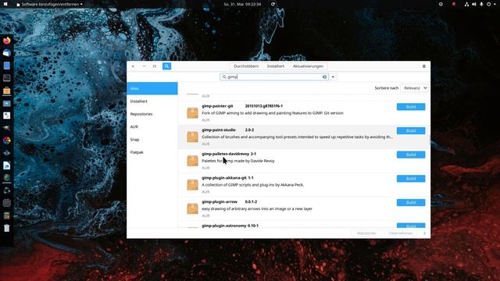This screenshot has width=500, height=281.
Task: Switch to the Aktualisierungen tab
Action: (308, 66)
